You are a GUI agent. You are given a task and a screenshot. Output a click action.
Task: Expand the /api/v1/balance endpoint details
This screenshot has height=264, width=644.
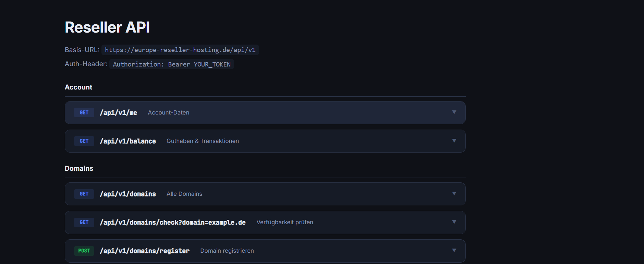coord(454,141)
